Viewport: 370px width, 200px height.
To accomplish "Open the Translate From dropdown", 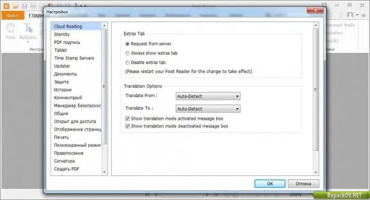I will [208, 96].
